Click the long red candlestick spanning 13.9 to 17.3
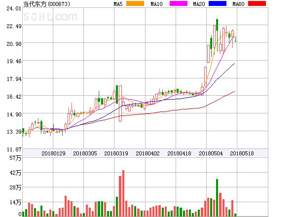This screenshot has height=217, width=296. point(120,103)
